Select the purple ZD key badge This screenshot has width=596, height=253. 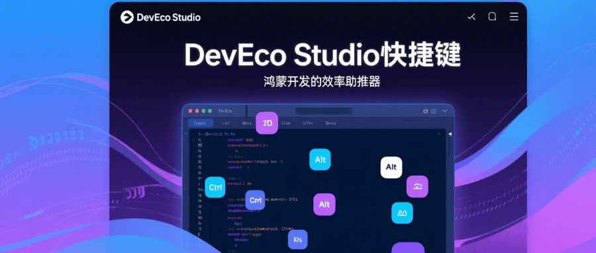[x=267, y=123]
